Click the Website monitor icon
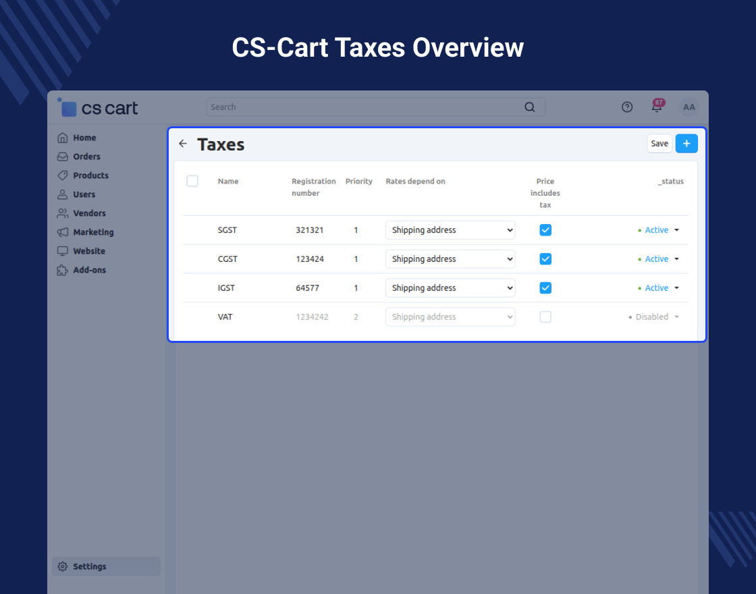Screen dimensions: 756x594 click(63, 251)
